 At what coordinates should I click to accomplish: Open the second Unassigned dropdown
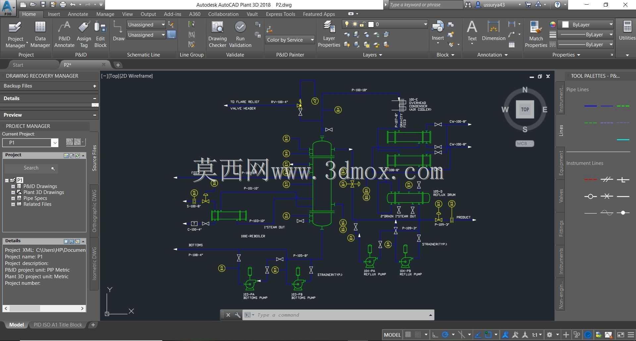pos(146,35)
